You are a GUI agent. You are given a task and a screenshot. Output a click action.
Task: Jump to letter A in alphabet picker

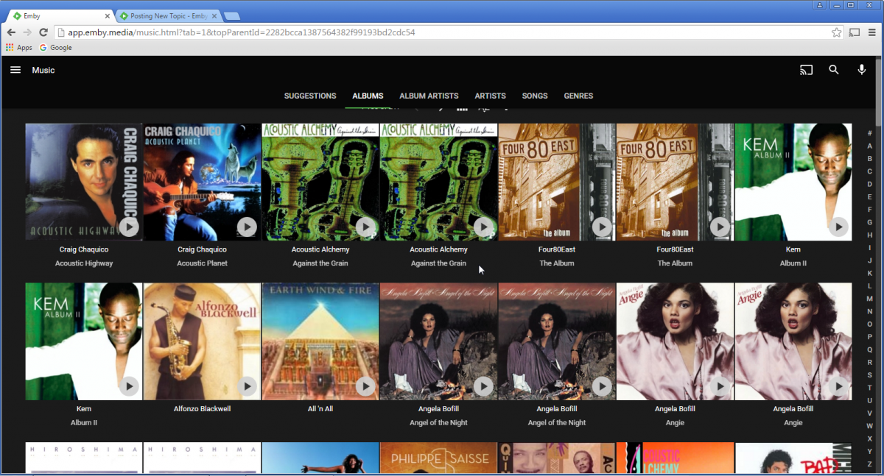click(x=869, y=146)
